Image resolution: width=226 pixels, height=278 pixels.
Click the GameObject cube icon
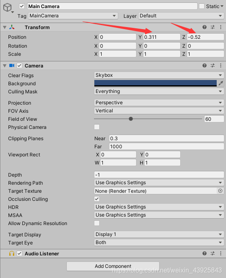click(x=7, y=7)
